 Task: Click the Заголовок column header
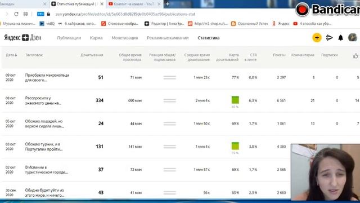[x=34, y=55]
